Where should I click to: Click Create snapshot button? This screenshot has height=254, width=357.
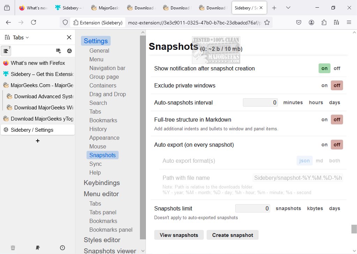[x=232, y=235]
